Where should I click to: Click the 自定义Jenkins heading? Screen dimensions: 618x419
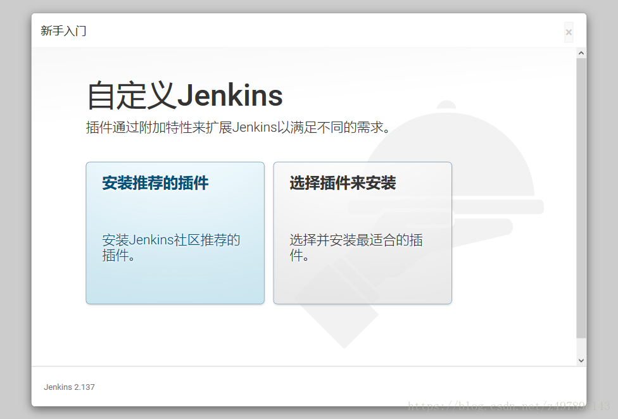click(x=184, y=96)
